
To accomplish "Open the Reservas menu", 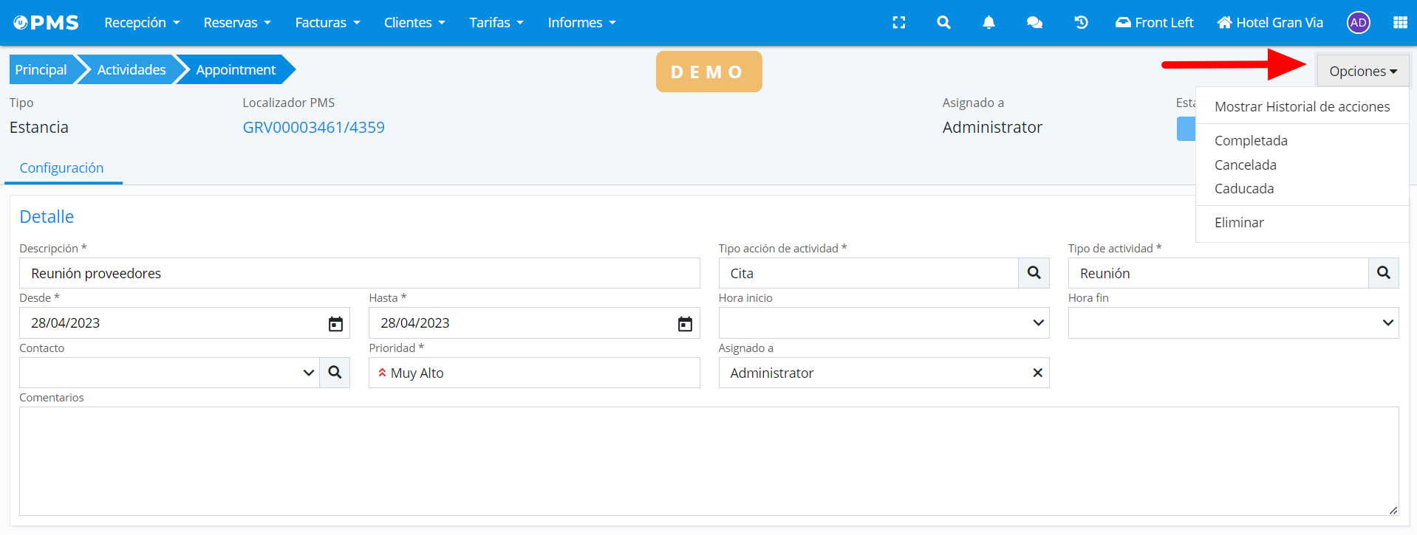I will 236,23.
